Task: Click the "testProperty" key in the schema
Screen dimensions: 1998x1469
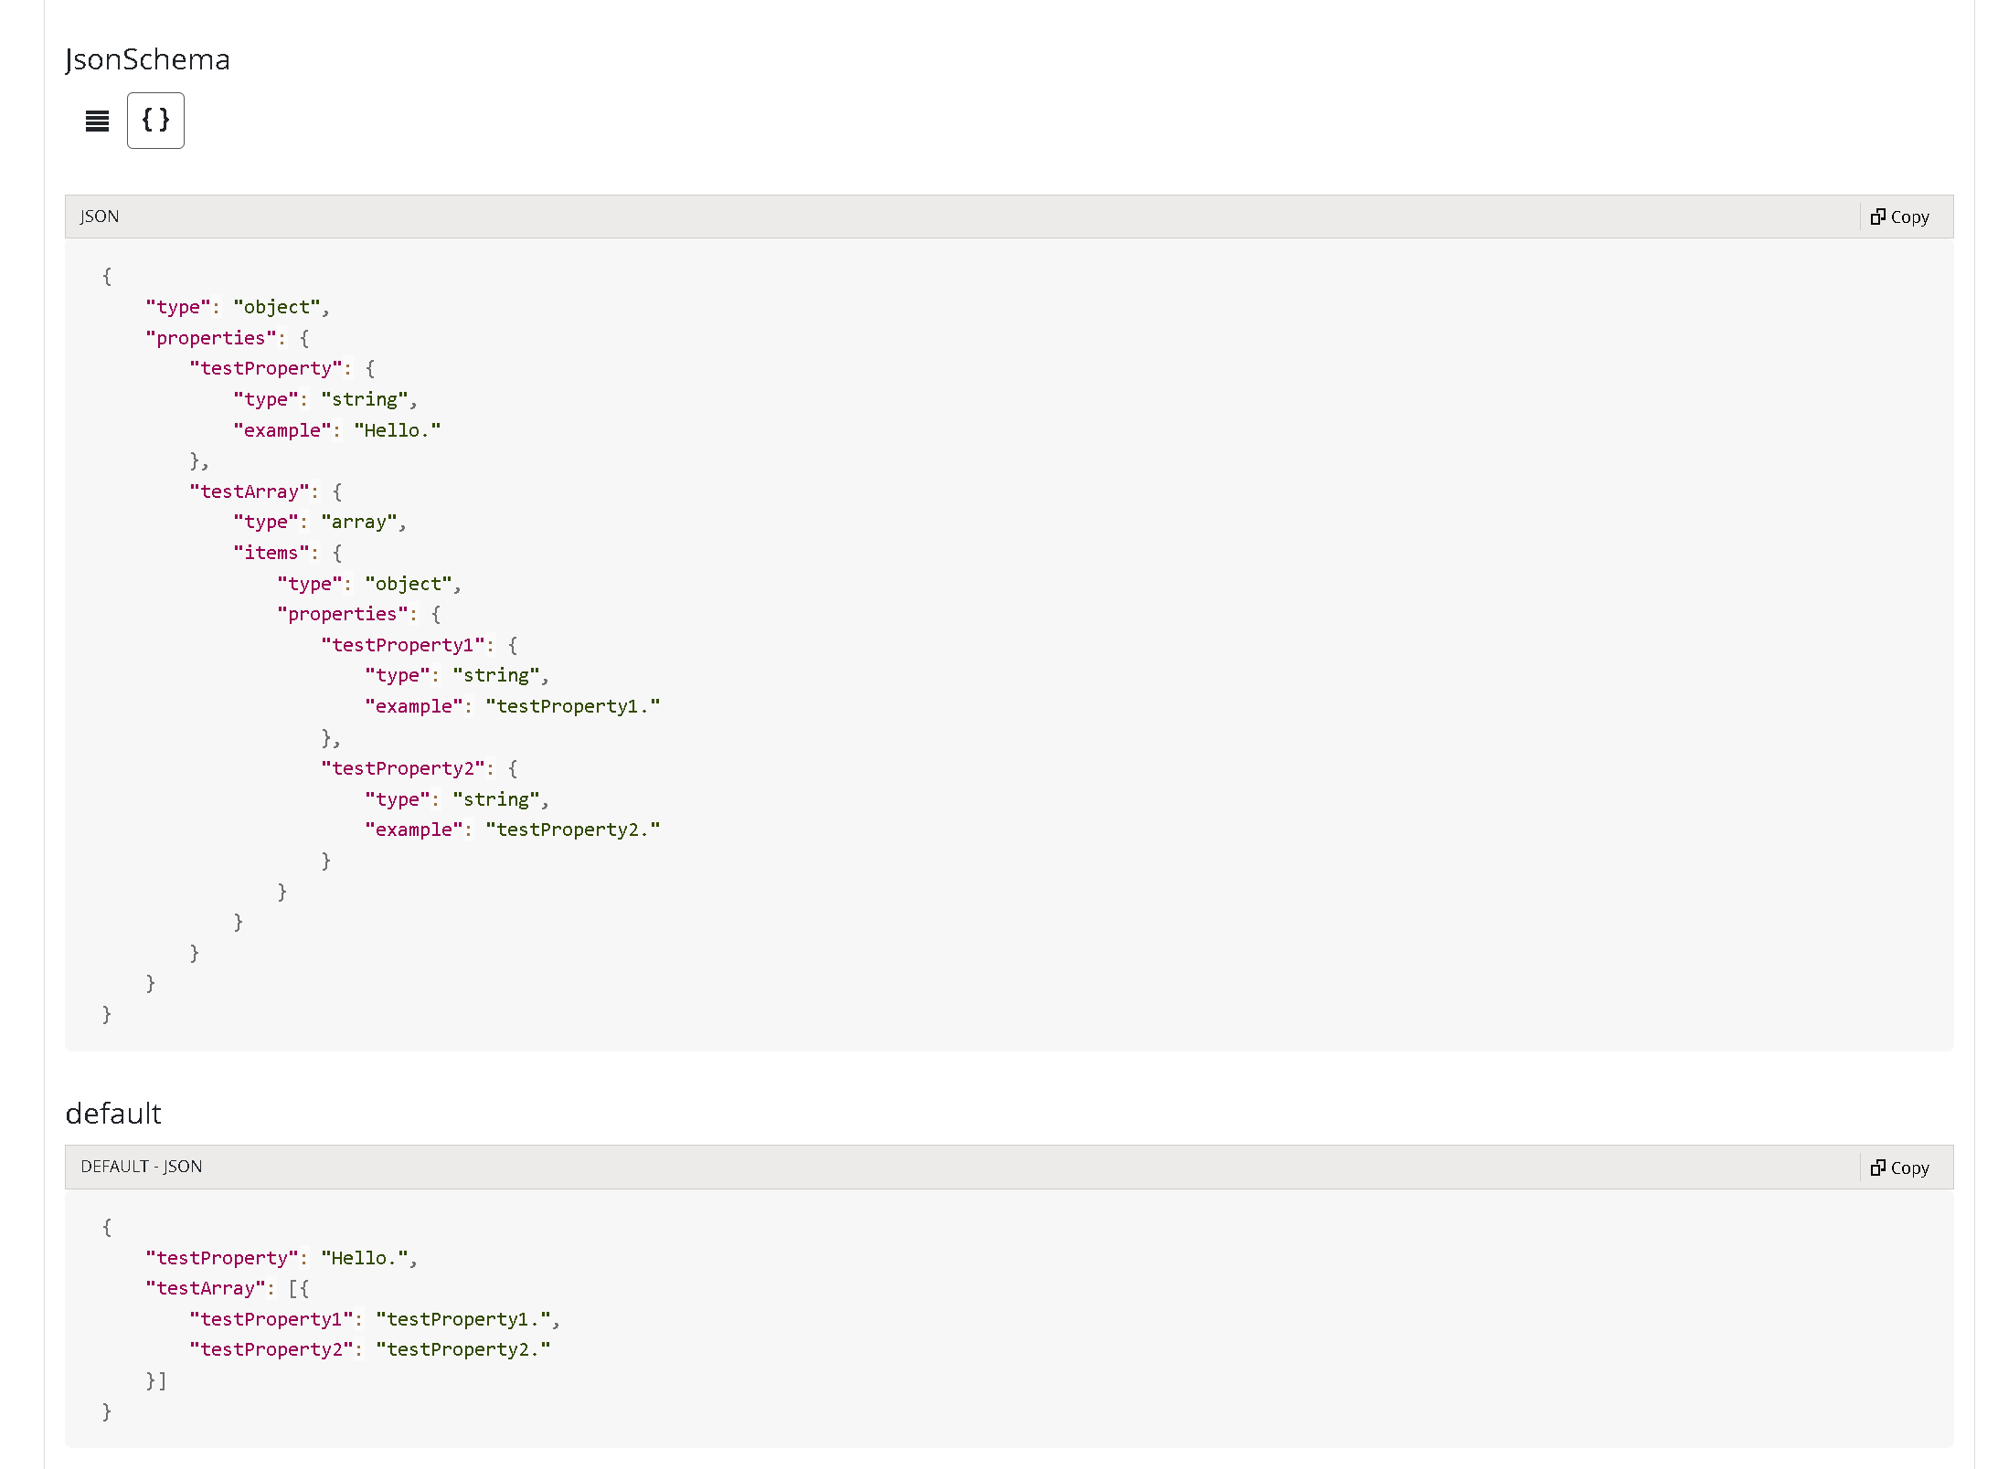Action: point(266,368)
